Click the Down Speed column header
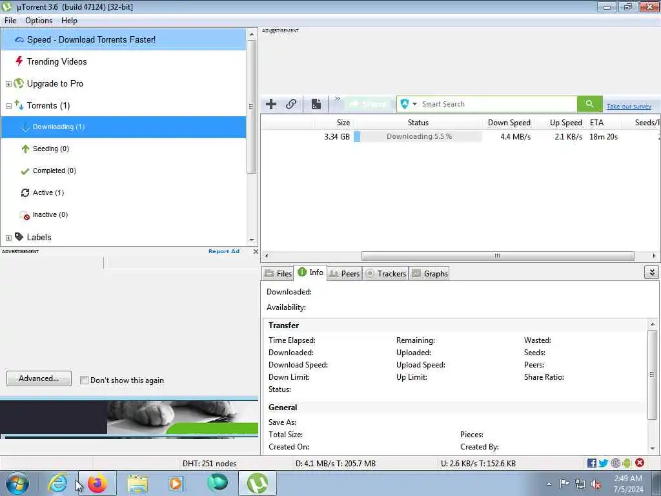This screenshot has height=496, width=661. 509,123
